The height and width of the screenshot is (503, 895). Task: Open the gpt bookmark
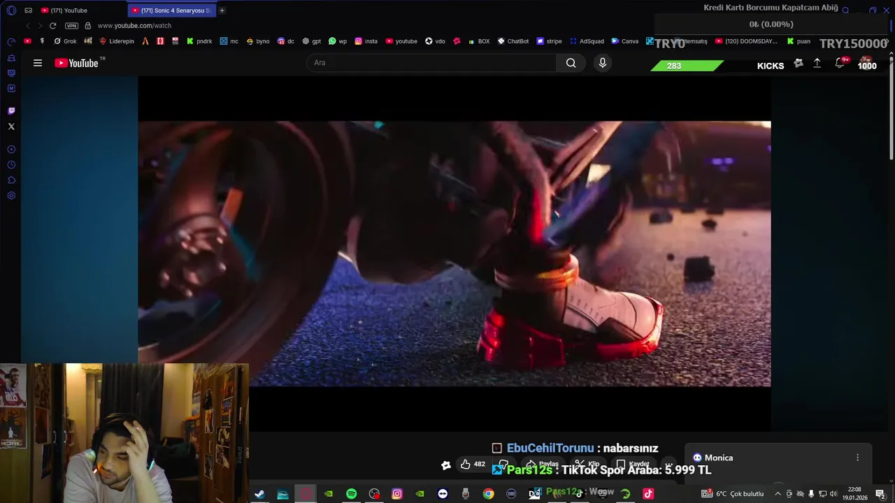(x=312, y=41)
